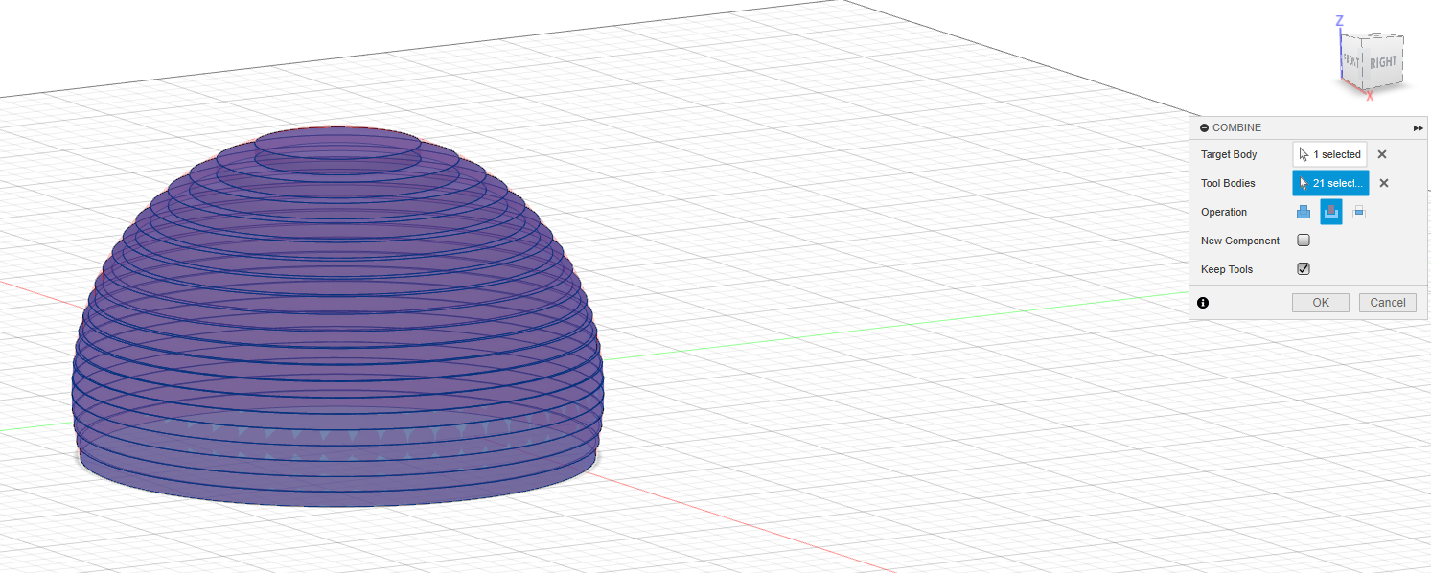Image resolution: width=1431 pixels, height=573 pixels.
Task: Clear the Target Body selection
Action: 1382,154
